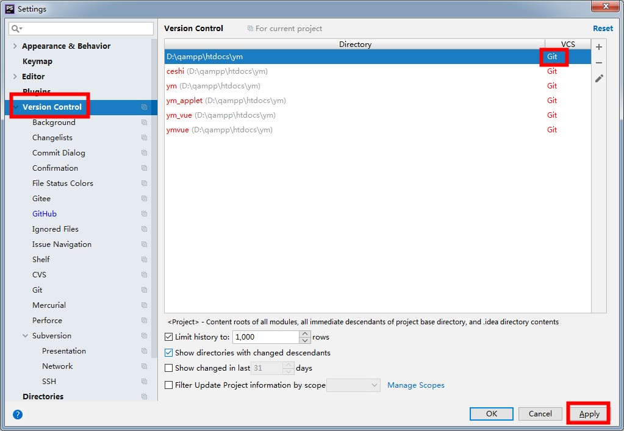Select the GitHub settings page
Screen dimensions: 624x431
45,214
